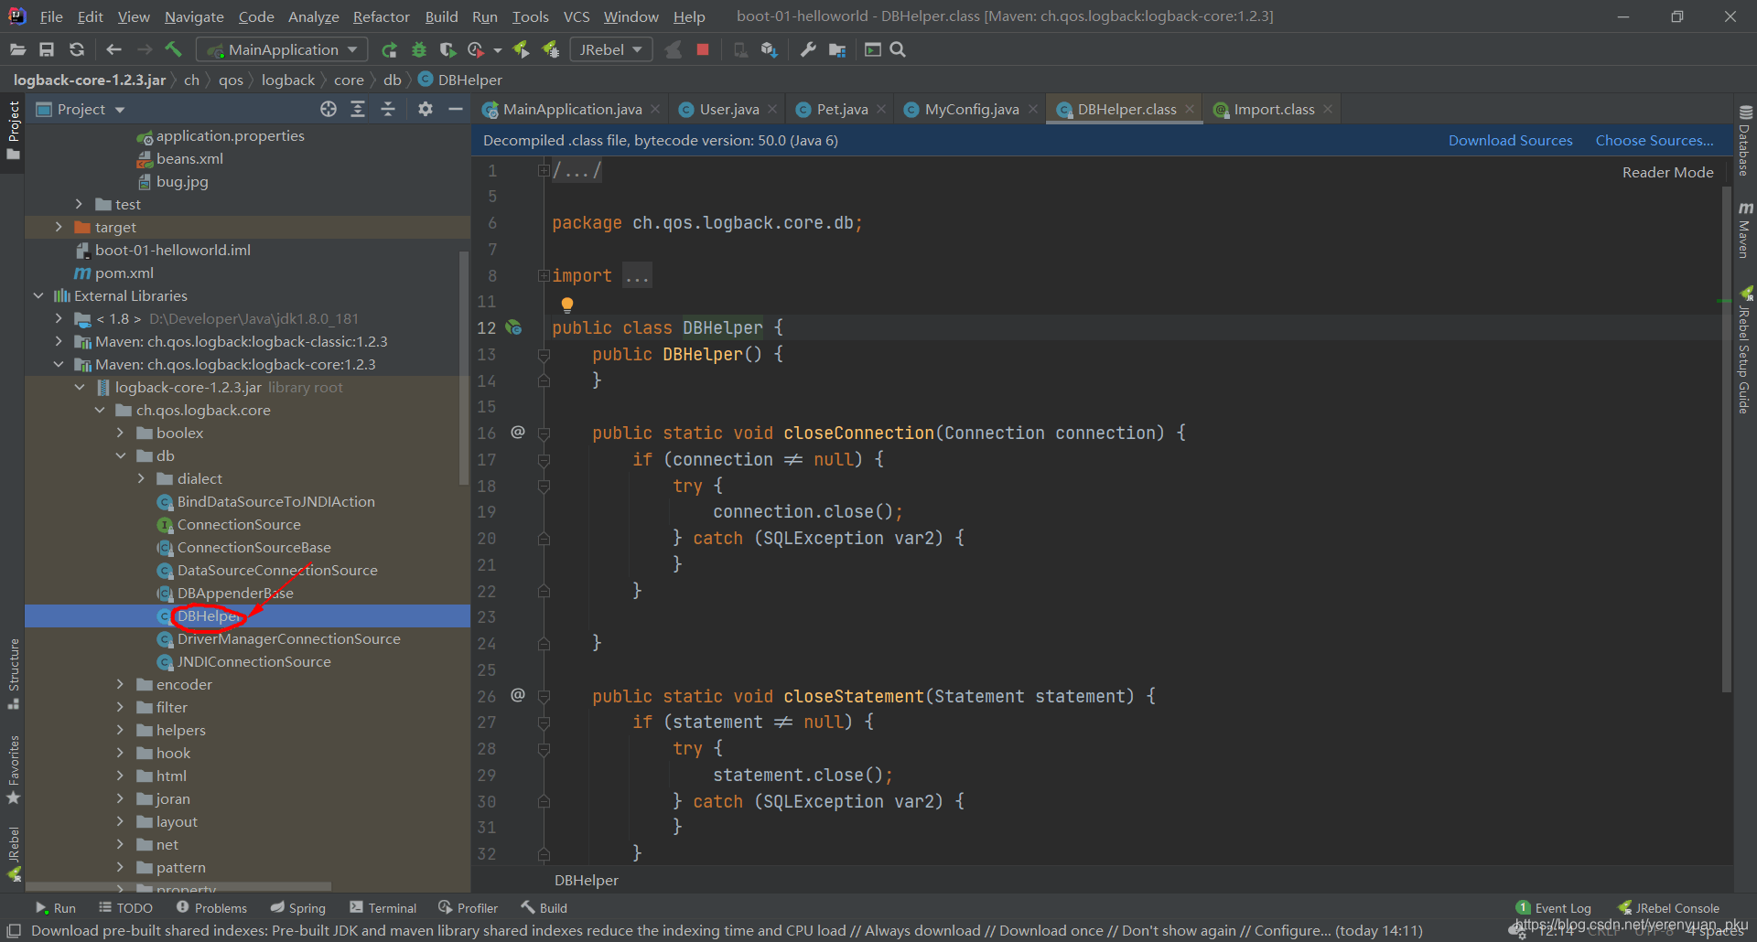Expand the encoder package
The image size is (1757, 942).
pyautogui.click(x=120, y=684)
